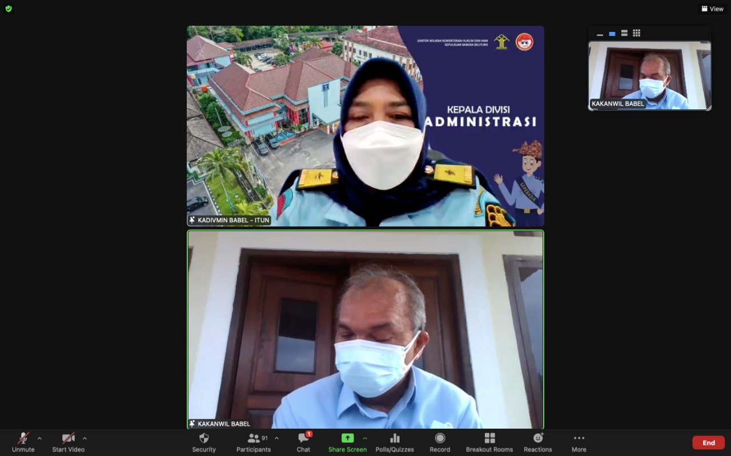Viewport: 731px width, 456px height.
Task: Click the Share Screen button
Action: pyautogui.click(x=347, y=442)
